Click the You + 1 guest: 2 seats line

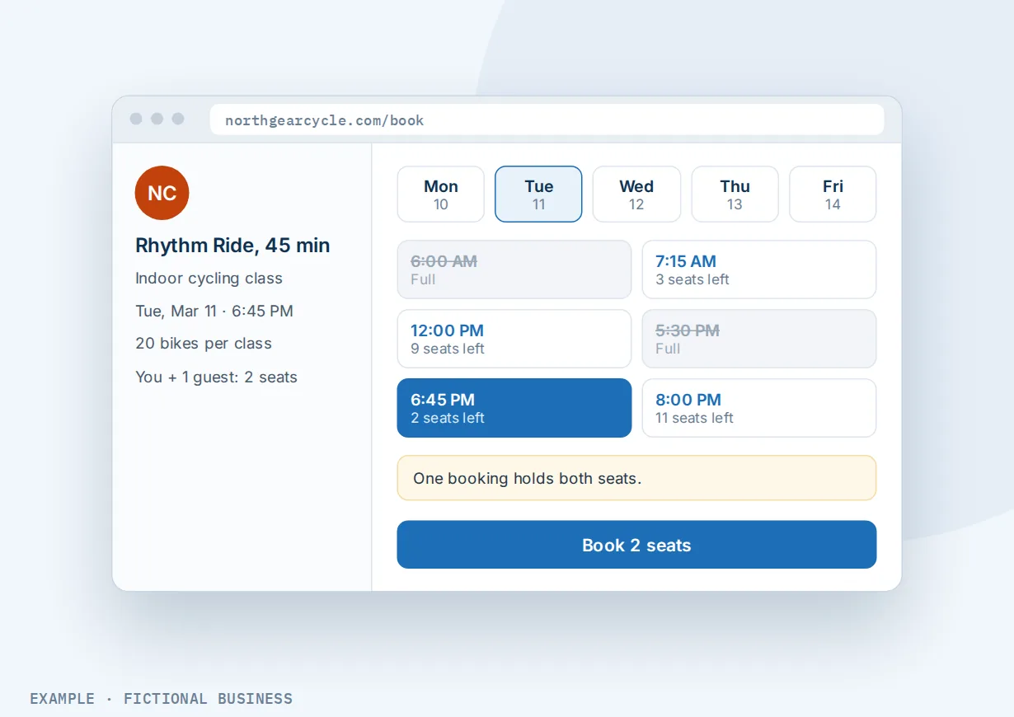216,377
